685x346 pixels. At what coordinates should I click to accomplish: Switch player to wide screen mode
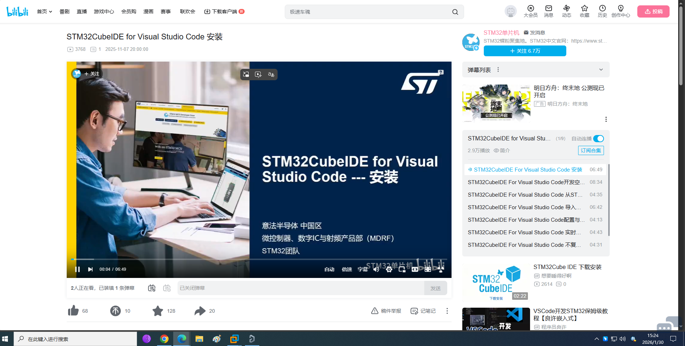[x=415, y=269]
